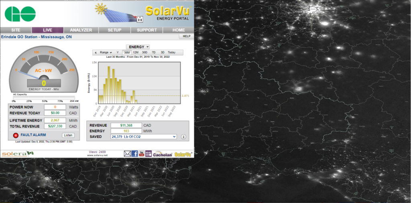Viewport: 411px width, 203px height.
Task: Go back with the left arrow by Range
Action: click(x=95, y=53)
